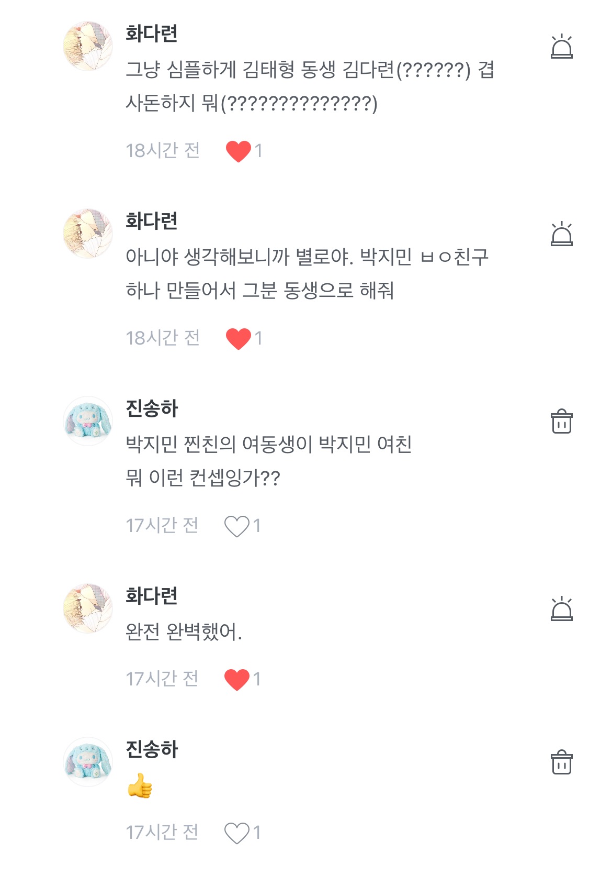Tap the thumbs-up emoji in last comment
Image resolution: width=612 pixels, height=875 pixels.
pos(140,786)
